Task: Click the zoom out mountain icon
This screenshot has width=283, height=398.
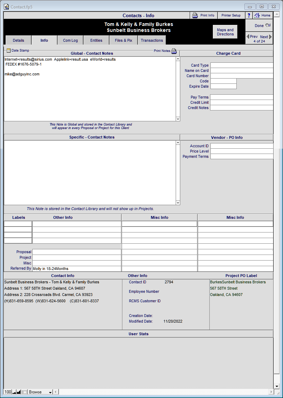Action: (14, 392)
